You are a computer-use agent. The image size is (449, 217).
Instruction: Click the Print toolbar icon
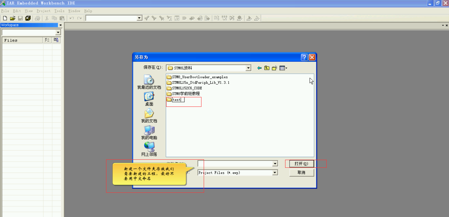point(37,18)
